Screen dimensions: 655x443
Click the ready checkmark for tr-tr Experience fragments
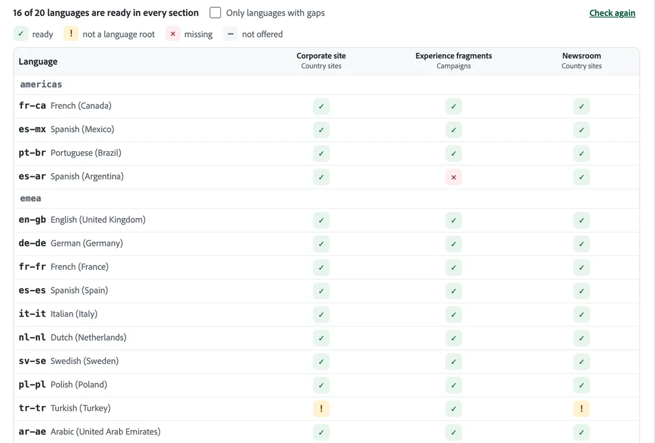454,408
